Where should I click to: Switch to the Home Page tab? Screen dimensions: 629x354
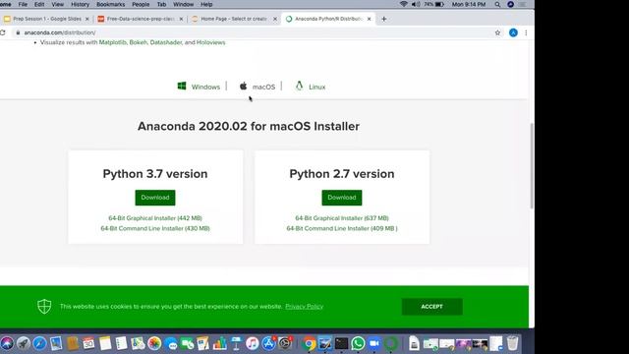coord(234,19)
